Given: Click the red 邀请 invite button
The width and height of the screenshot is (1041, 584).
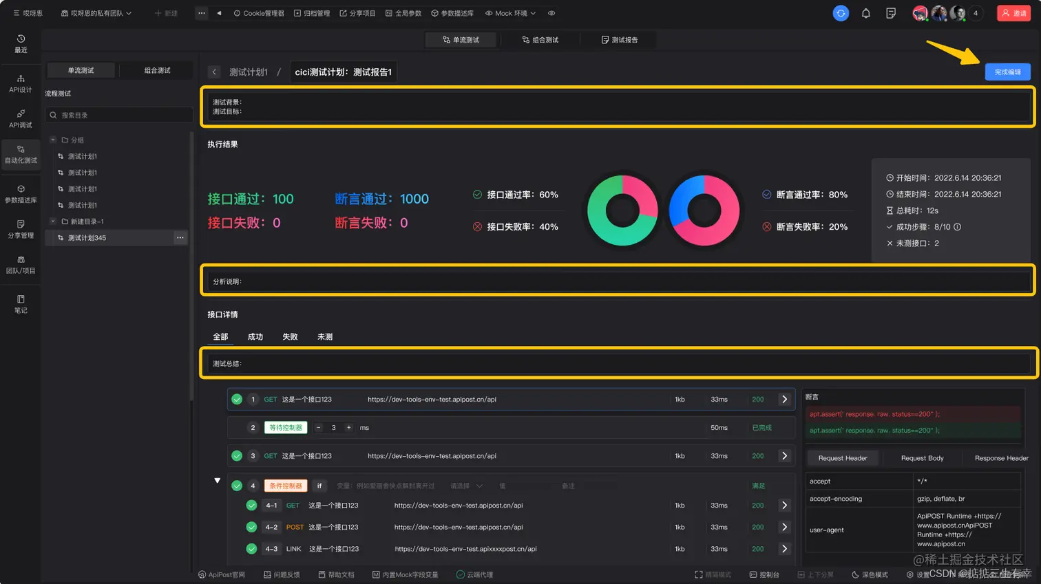Looking at the screenshot, I should pyautogui.click(x=1014, y=13).
